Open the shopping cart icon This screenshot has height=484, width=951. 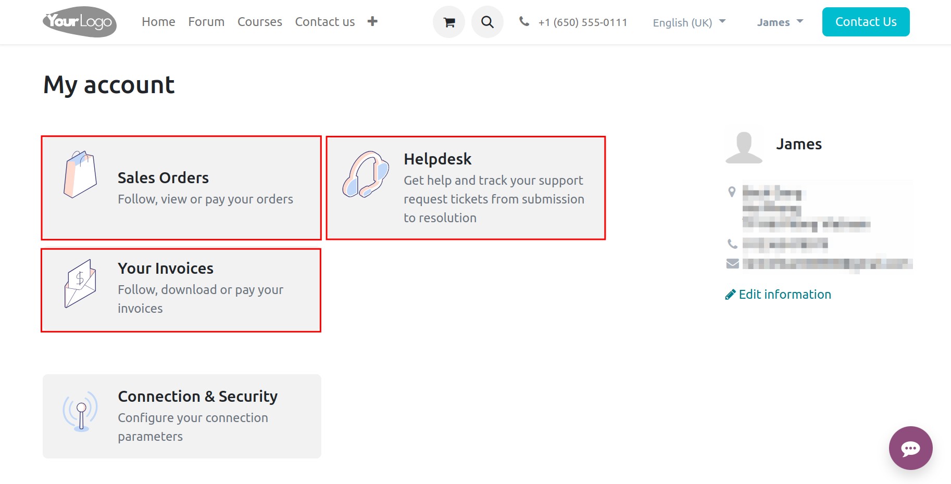[x=449, y=22]
